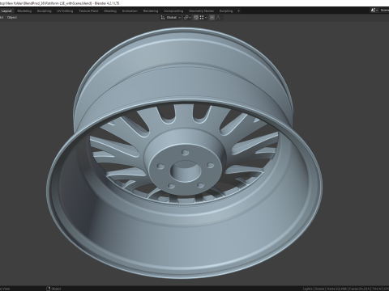The width and height of the screenshot is (389, 291).
Task: Switch to the Layout workspace tab
Action: click(6, 11)
